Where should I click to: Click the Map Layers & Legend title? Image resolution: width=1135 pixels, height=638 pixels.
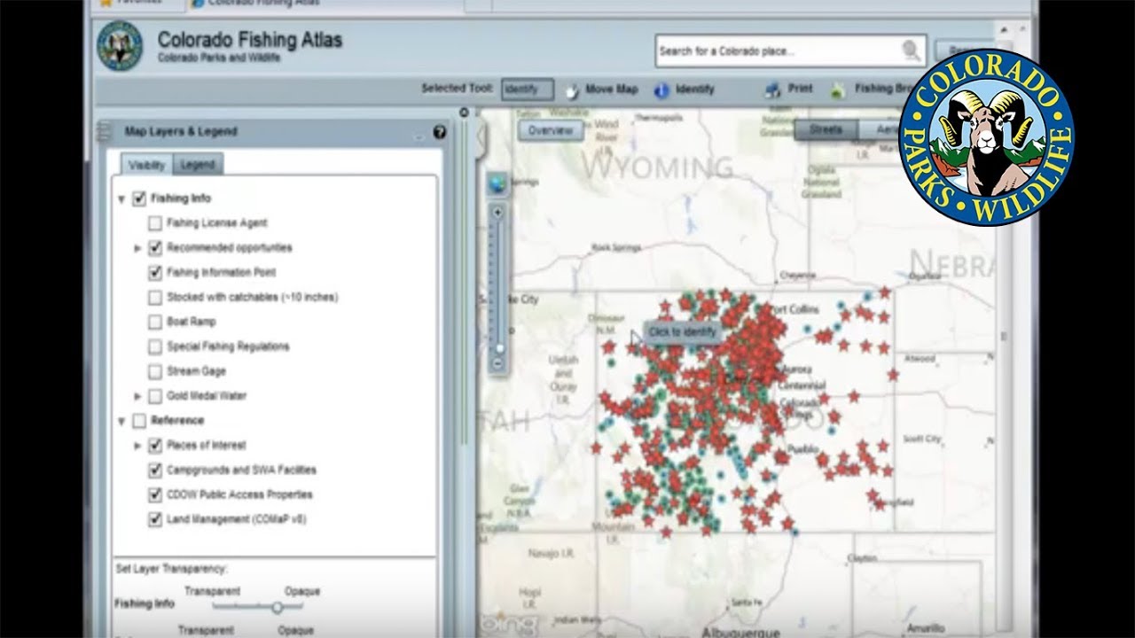point(181,132)
